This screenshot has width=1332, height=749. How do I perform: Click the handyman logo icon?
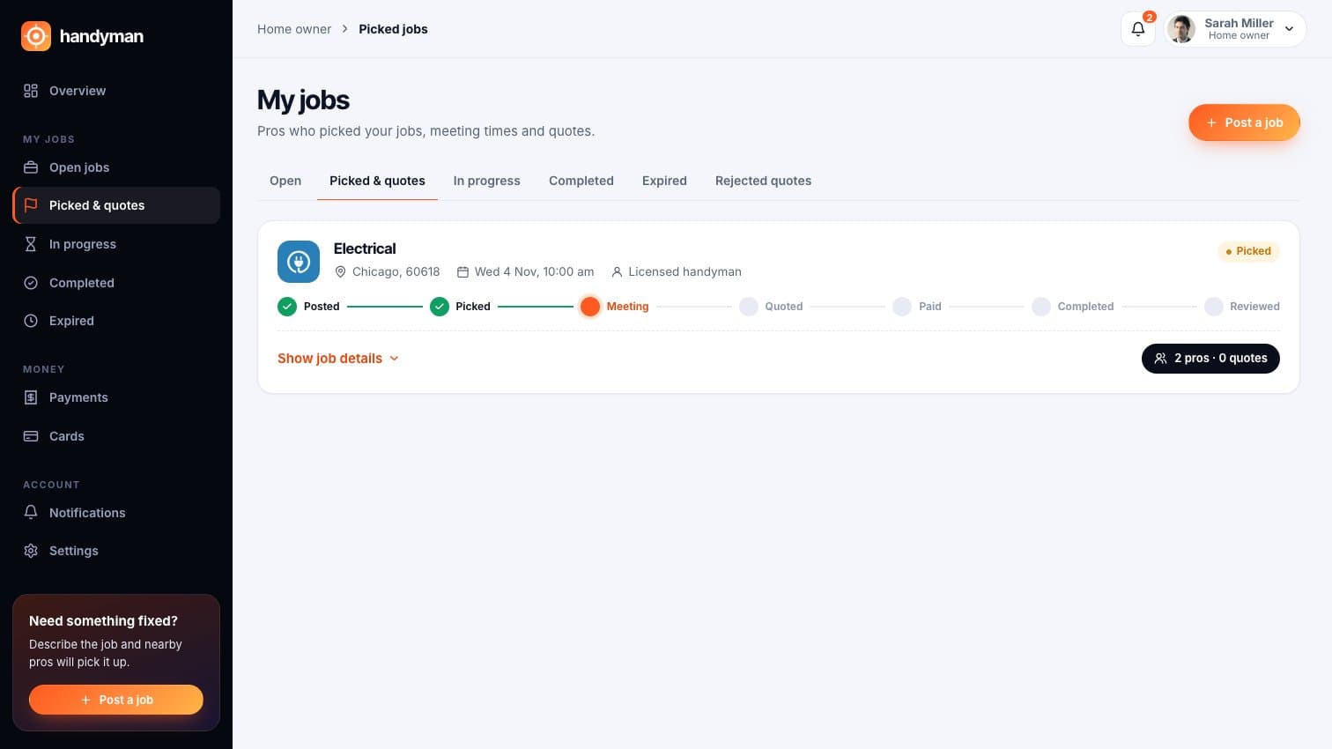tap(36, 36)
